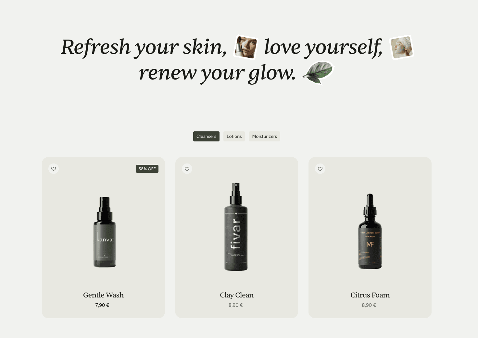
Task: Click the 'renew your glow' headline
Action: 217,73
